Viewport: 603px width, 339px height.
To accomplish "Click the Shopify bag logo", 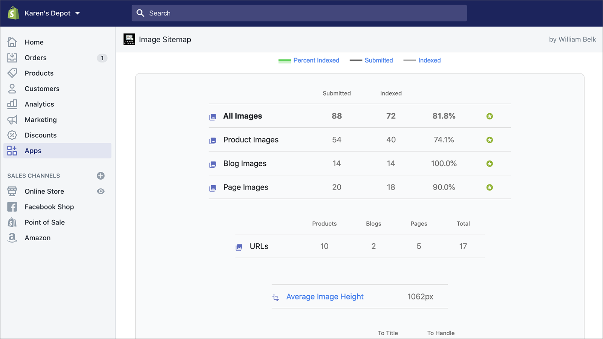I will 13,13.
